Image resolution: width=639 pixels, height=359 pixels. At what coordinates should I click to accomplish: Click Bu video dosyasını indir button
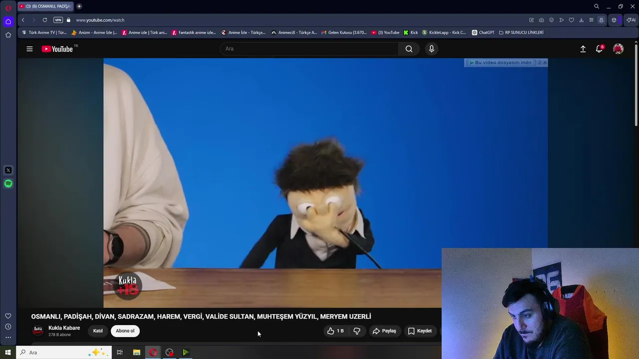[500, 62]
